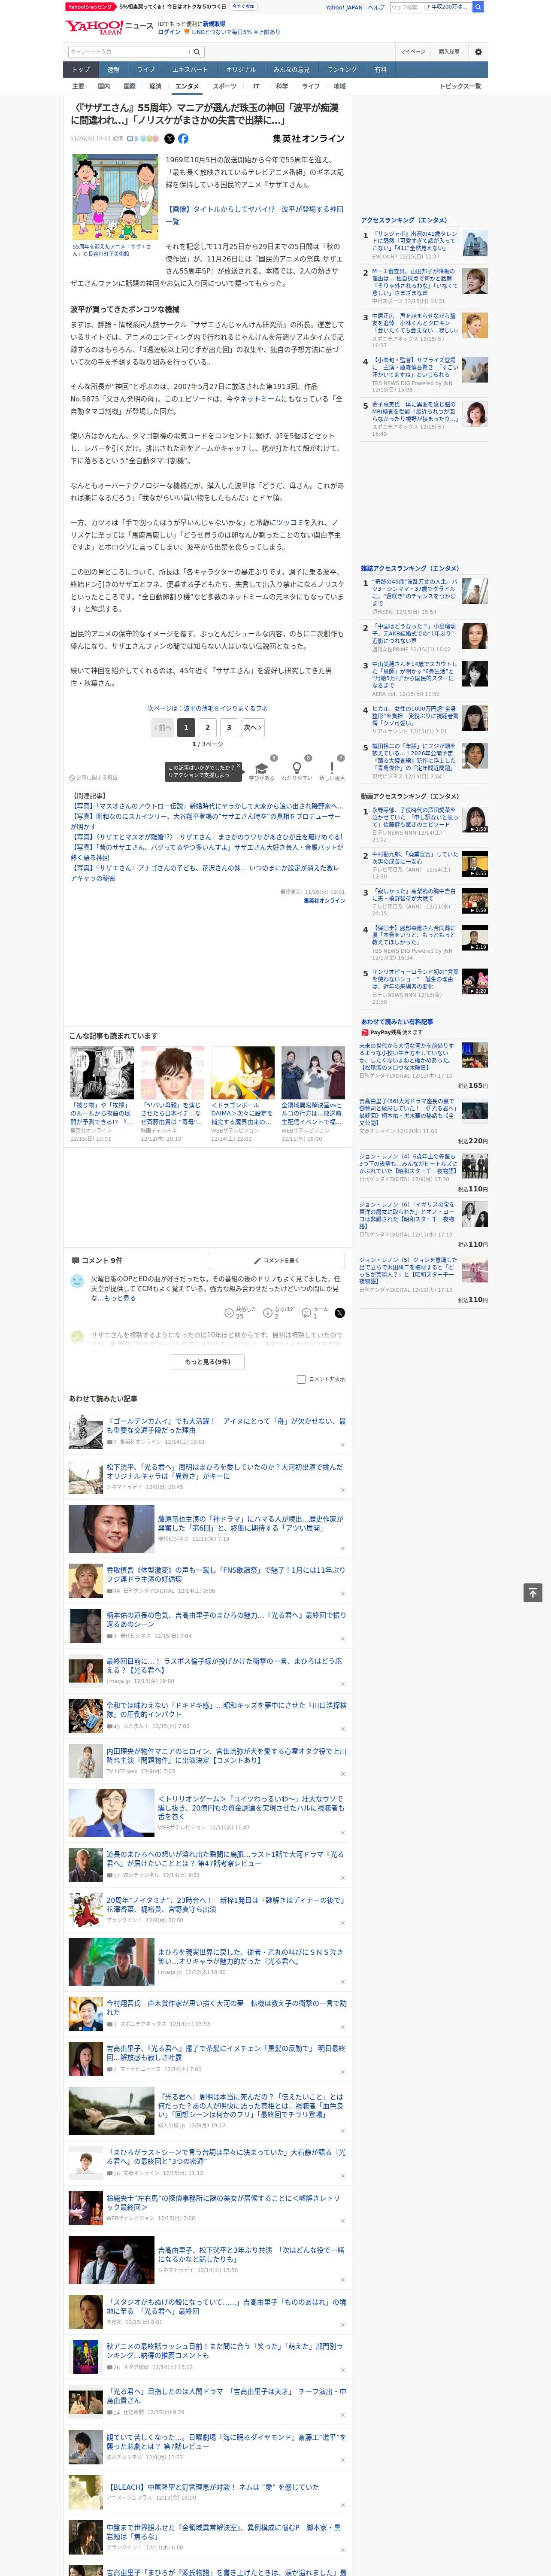
Task: Click the 記事に関する報告 report icon link
Action: pyautogui.click(x=93, y=777)
